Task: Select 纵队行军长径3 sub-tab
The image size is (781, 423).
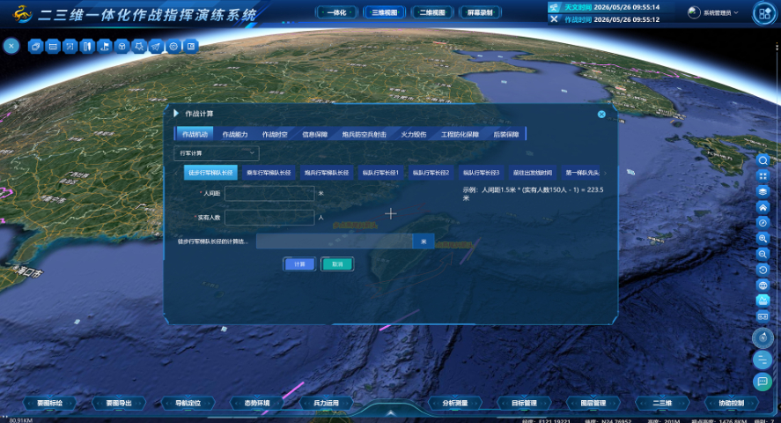Action: click(x=481, y=173)
